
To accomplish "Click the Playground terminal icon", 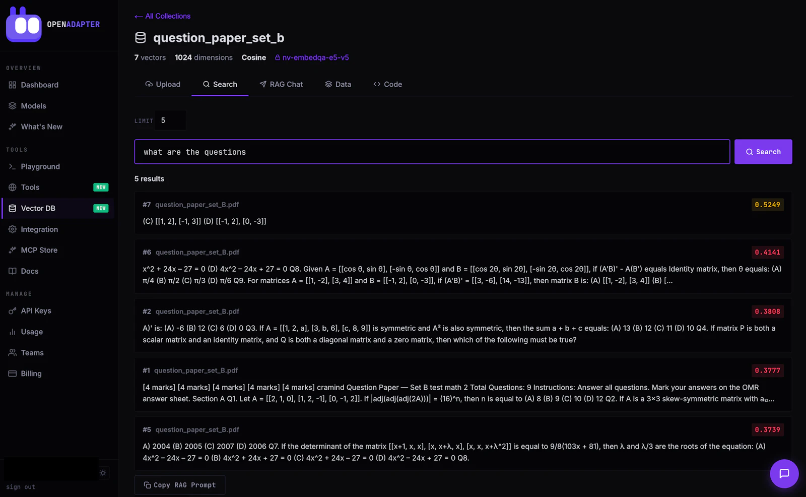I will 13,166.
